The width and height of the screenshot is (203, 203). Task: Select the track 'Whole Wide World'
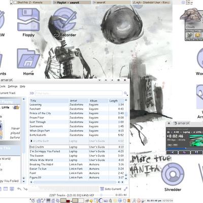77,160
